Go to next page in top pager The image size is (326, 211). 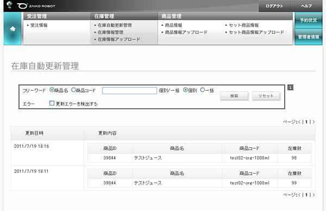(314, 122)
